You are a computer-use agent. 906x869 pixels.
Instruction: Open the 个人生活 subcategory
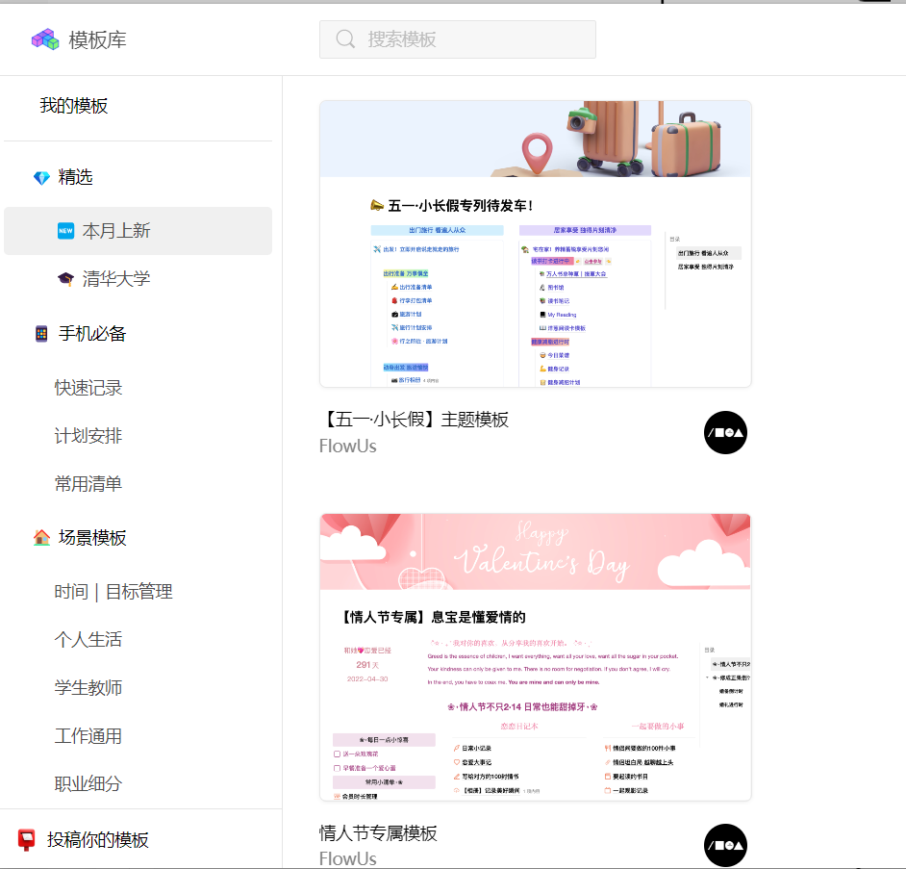pos(88,639)
